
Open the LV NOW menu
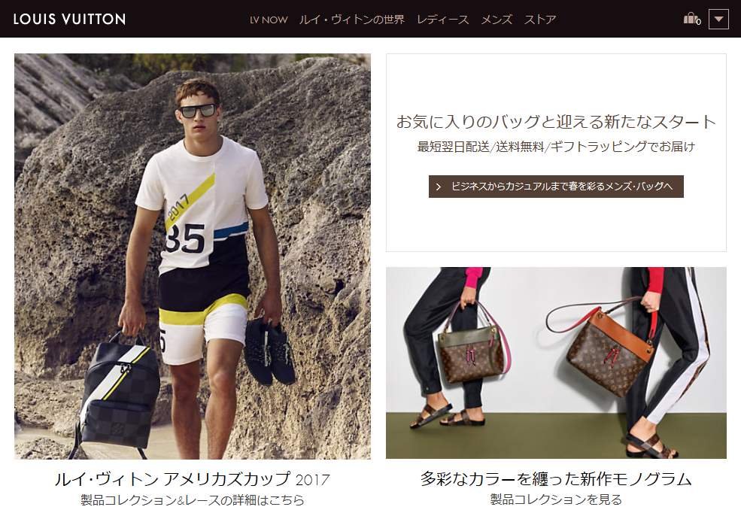point(269,20)
